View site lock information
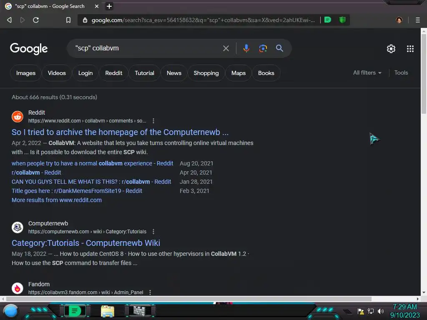Screen dimensions: 427x320 click(x=85, y=20)
